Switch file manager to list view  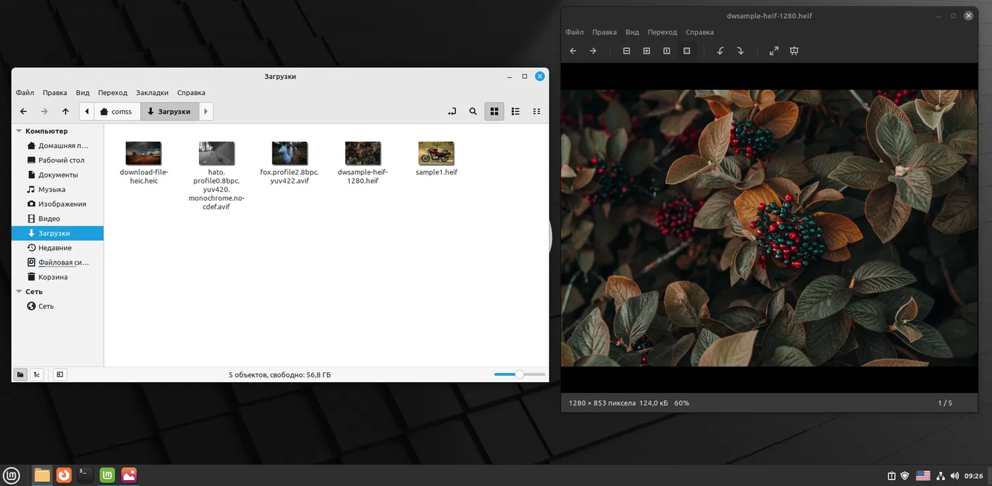point(516,112)
